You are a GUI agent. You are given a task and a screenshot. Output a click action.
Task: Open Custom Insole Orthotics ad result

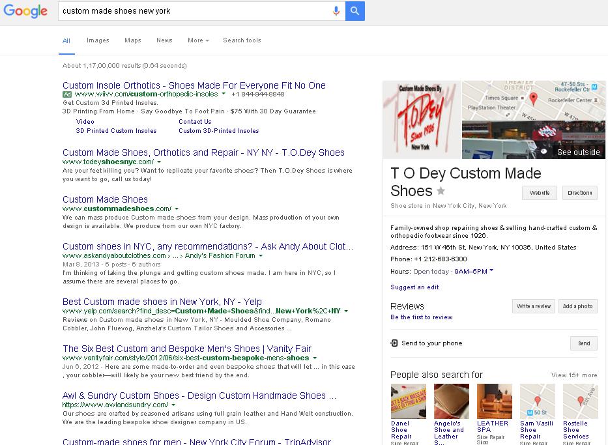194,85
